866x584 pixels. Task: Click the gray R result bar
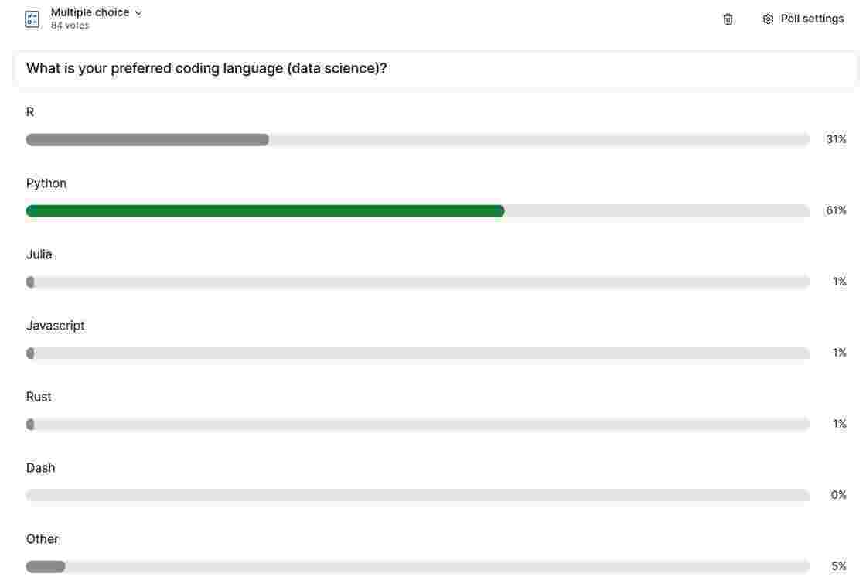click(x=148, y=140)
